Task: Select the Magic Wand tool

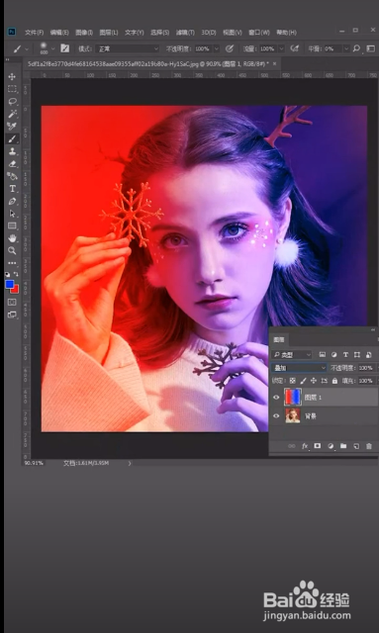Action: tap(12, 114)
